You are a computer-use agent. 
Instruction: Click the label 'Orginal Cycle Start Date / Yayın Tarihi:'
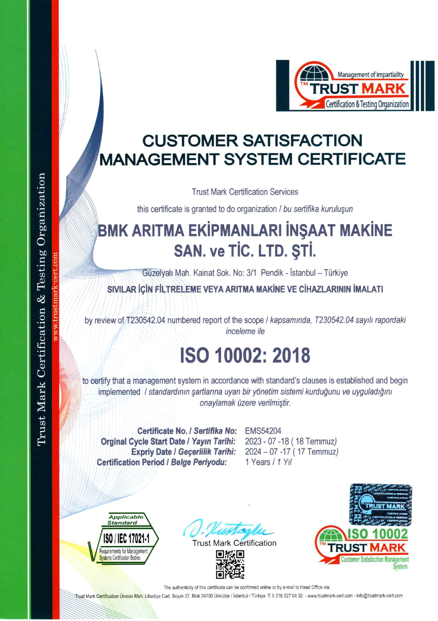(168, 442)
